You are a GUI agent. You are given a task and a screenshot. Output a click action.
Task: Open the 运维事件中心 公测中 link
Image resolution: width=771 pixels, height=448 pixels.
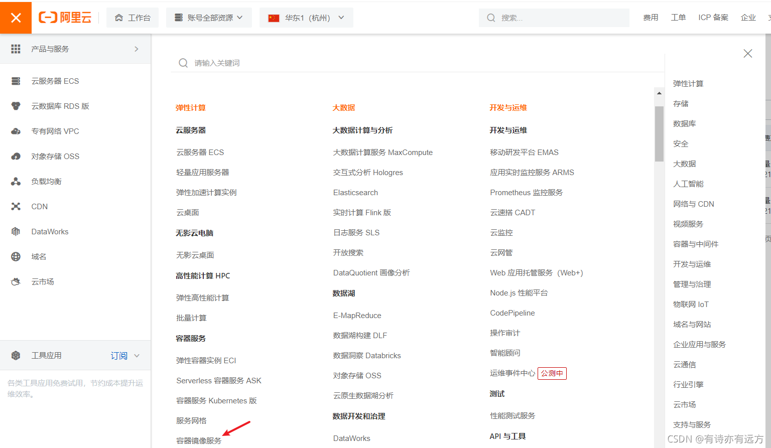coord(512,373)
